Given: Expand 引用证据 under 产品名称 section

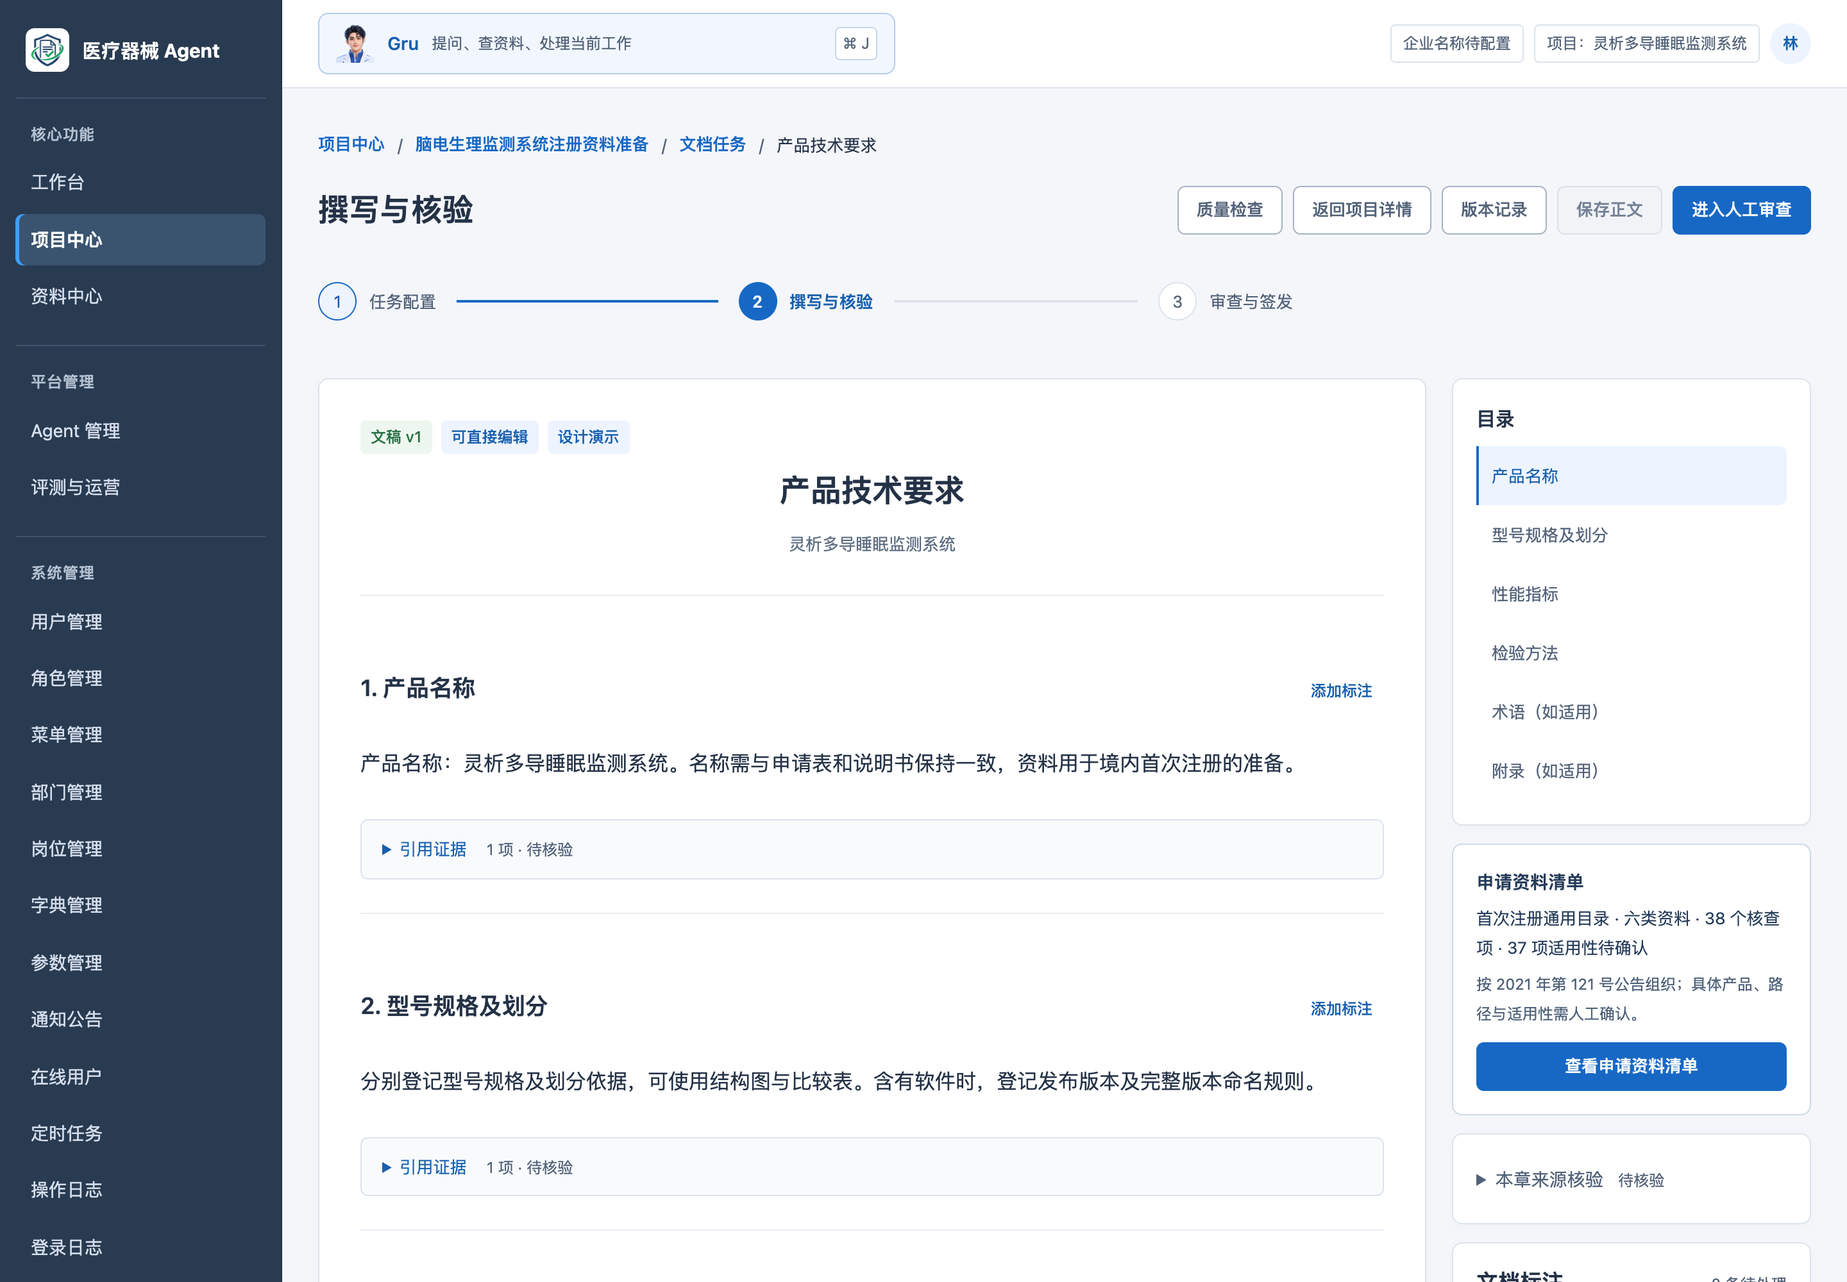Looking at the screenshot, I should 872,849.
